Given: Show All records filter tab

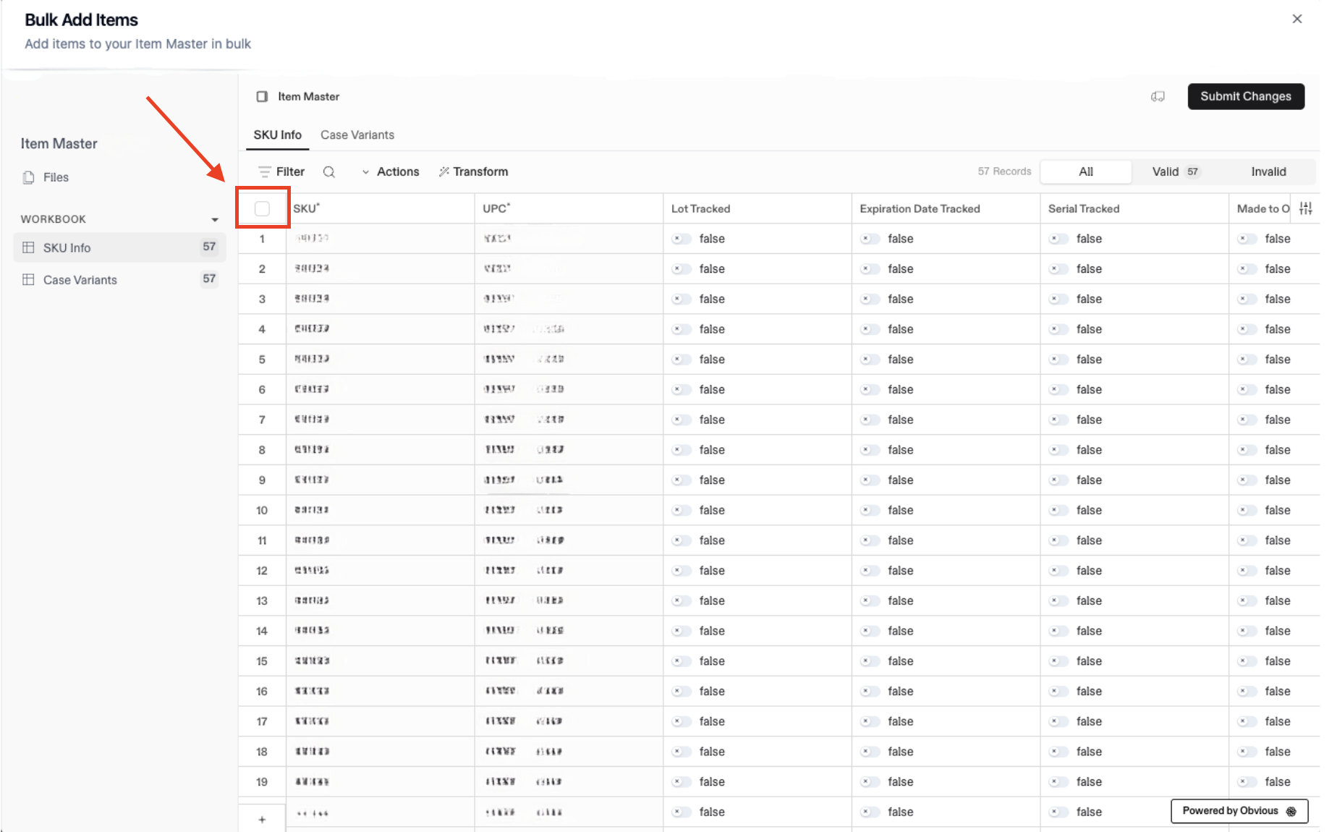Looking at the screenshot, I should point(1086,171).
